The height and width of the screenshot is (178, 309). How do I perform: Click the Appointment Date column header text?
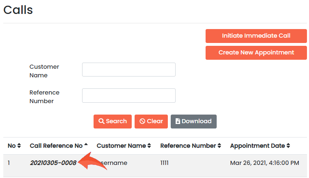coord(257,146)
